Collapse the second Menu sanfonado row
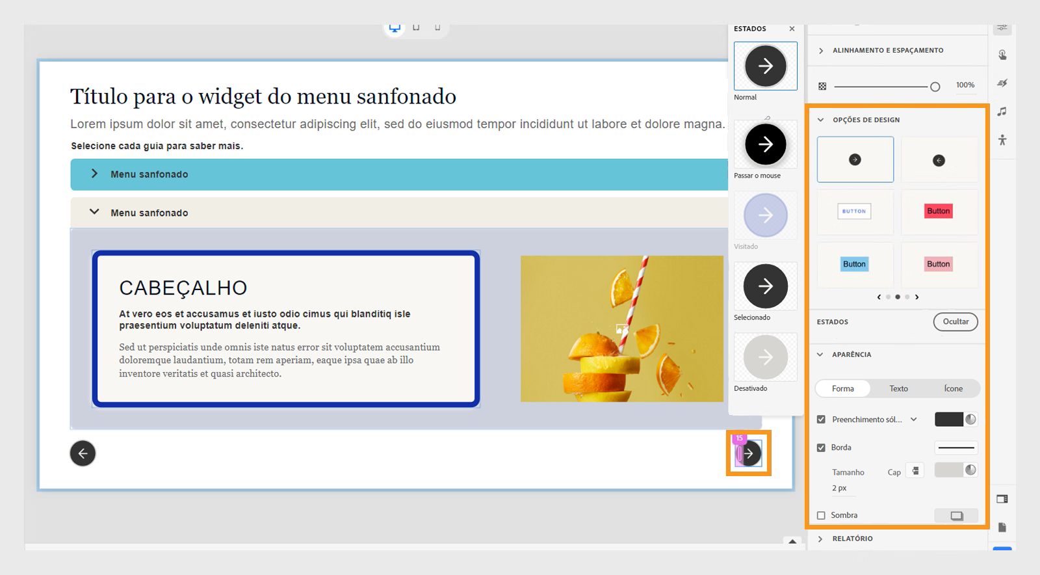This screenshot has height=575, width=1040. click(x=399, y=213)
